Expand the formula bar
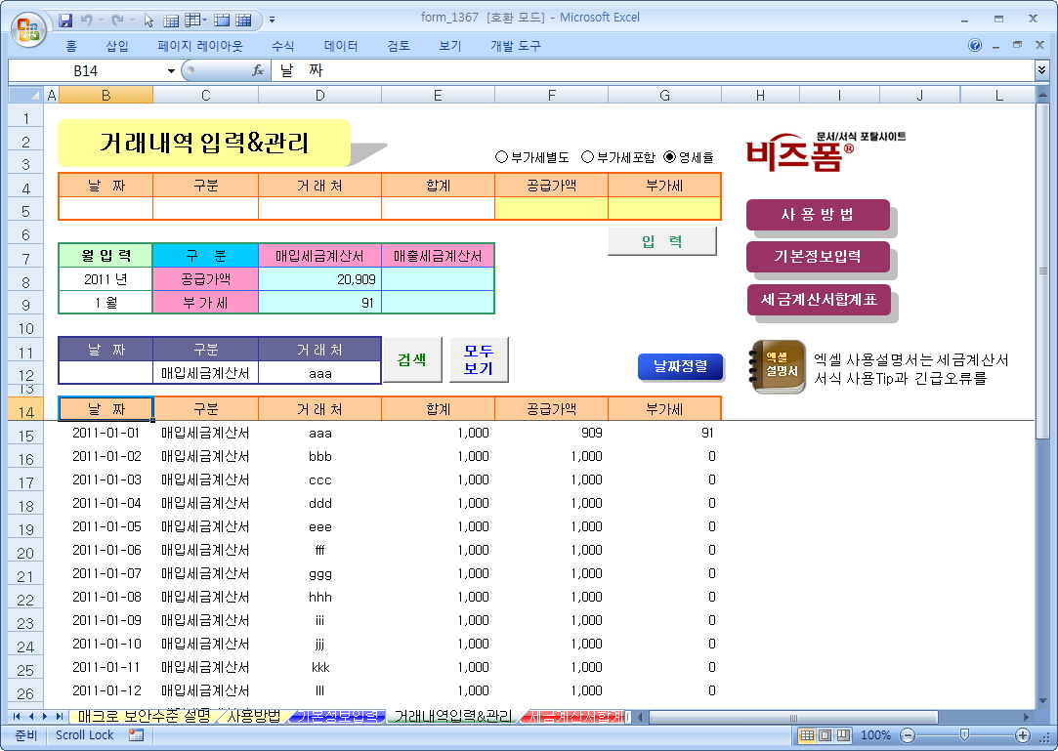This screenshot has height=751, width=1058. pos(1041,70)
